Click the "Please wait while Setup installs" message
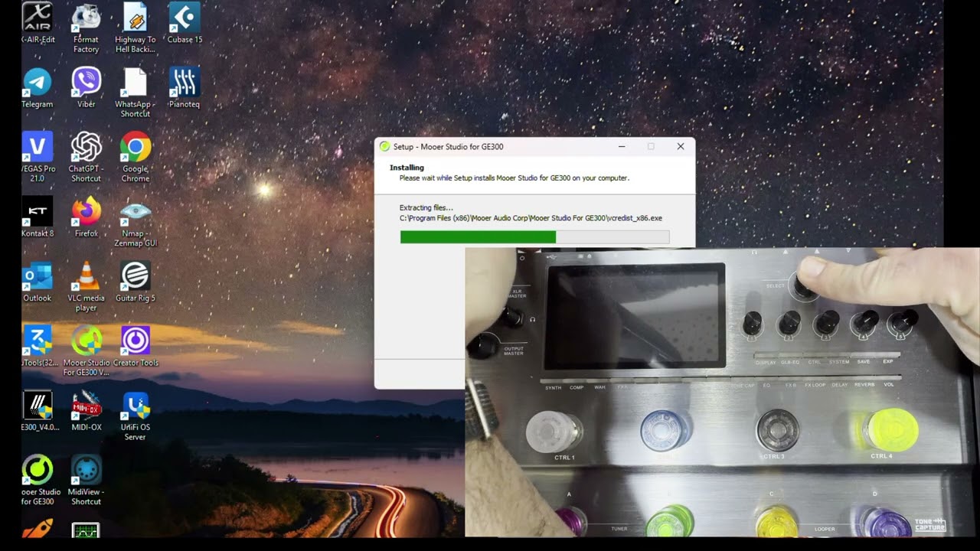This screenshot has width=980, height=551. coord(514,178)
